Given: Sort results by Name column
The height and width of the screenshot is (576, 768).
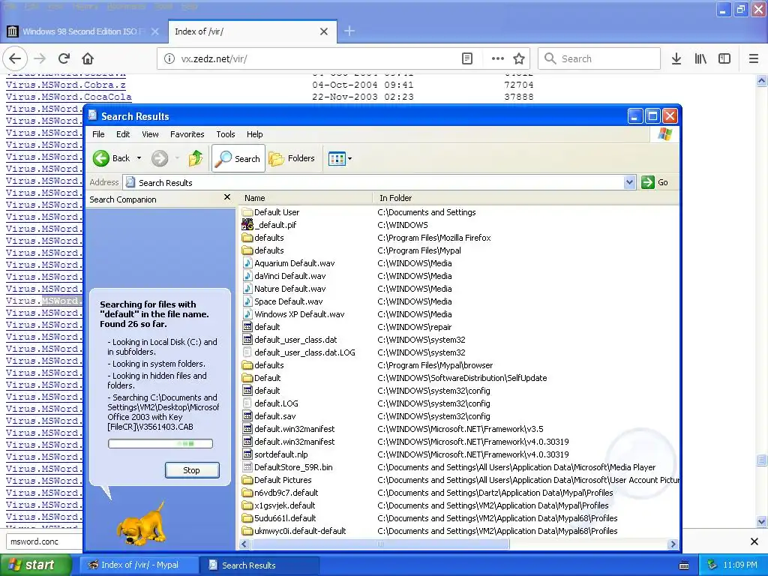Looking at the screenshot, I should tap(306, 198).
